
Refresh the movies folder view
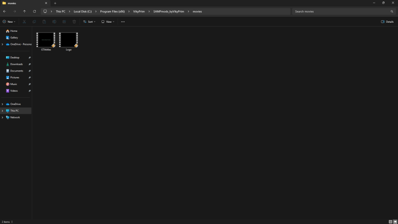(35, 12)
